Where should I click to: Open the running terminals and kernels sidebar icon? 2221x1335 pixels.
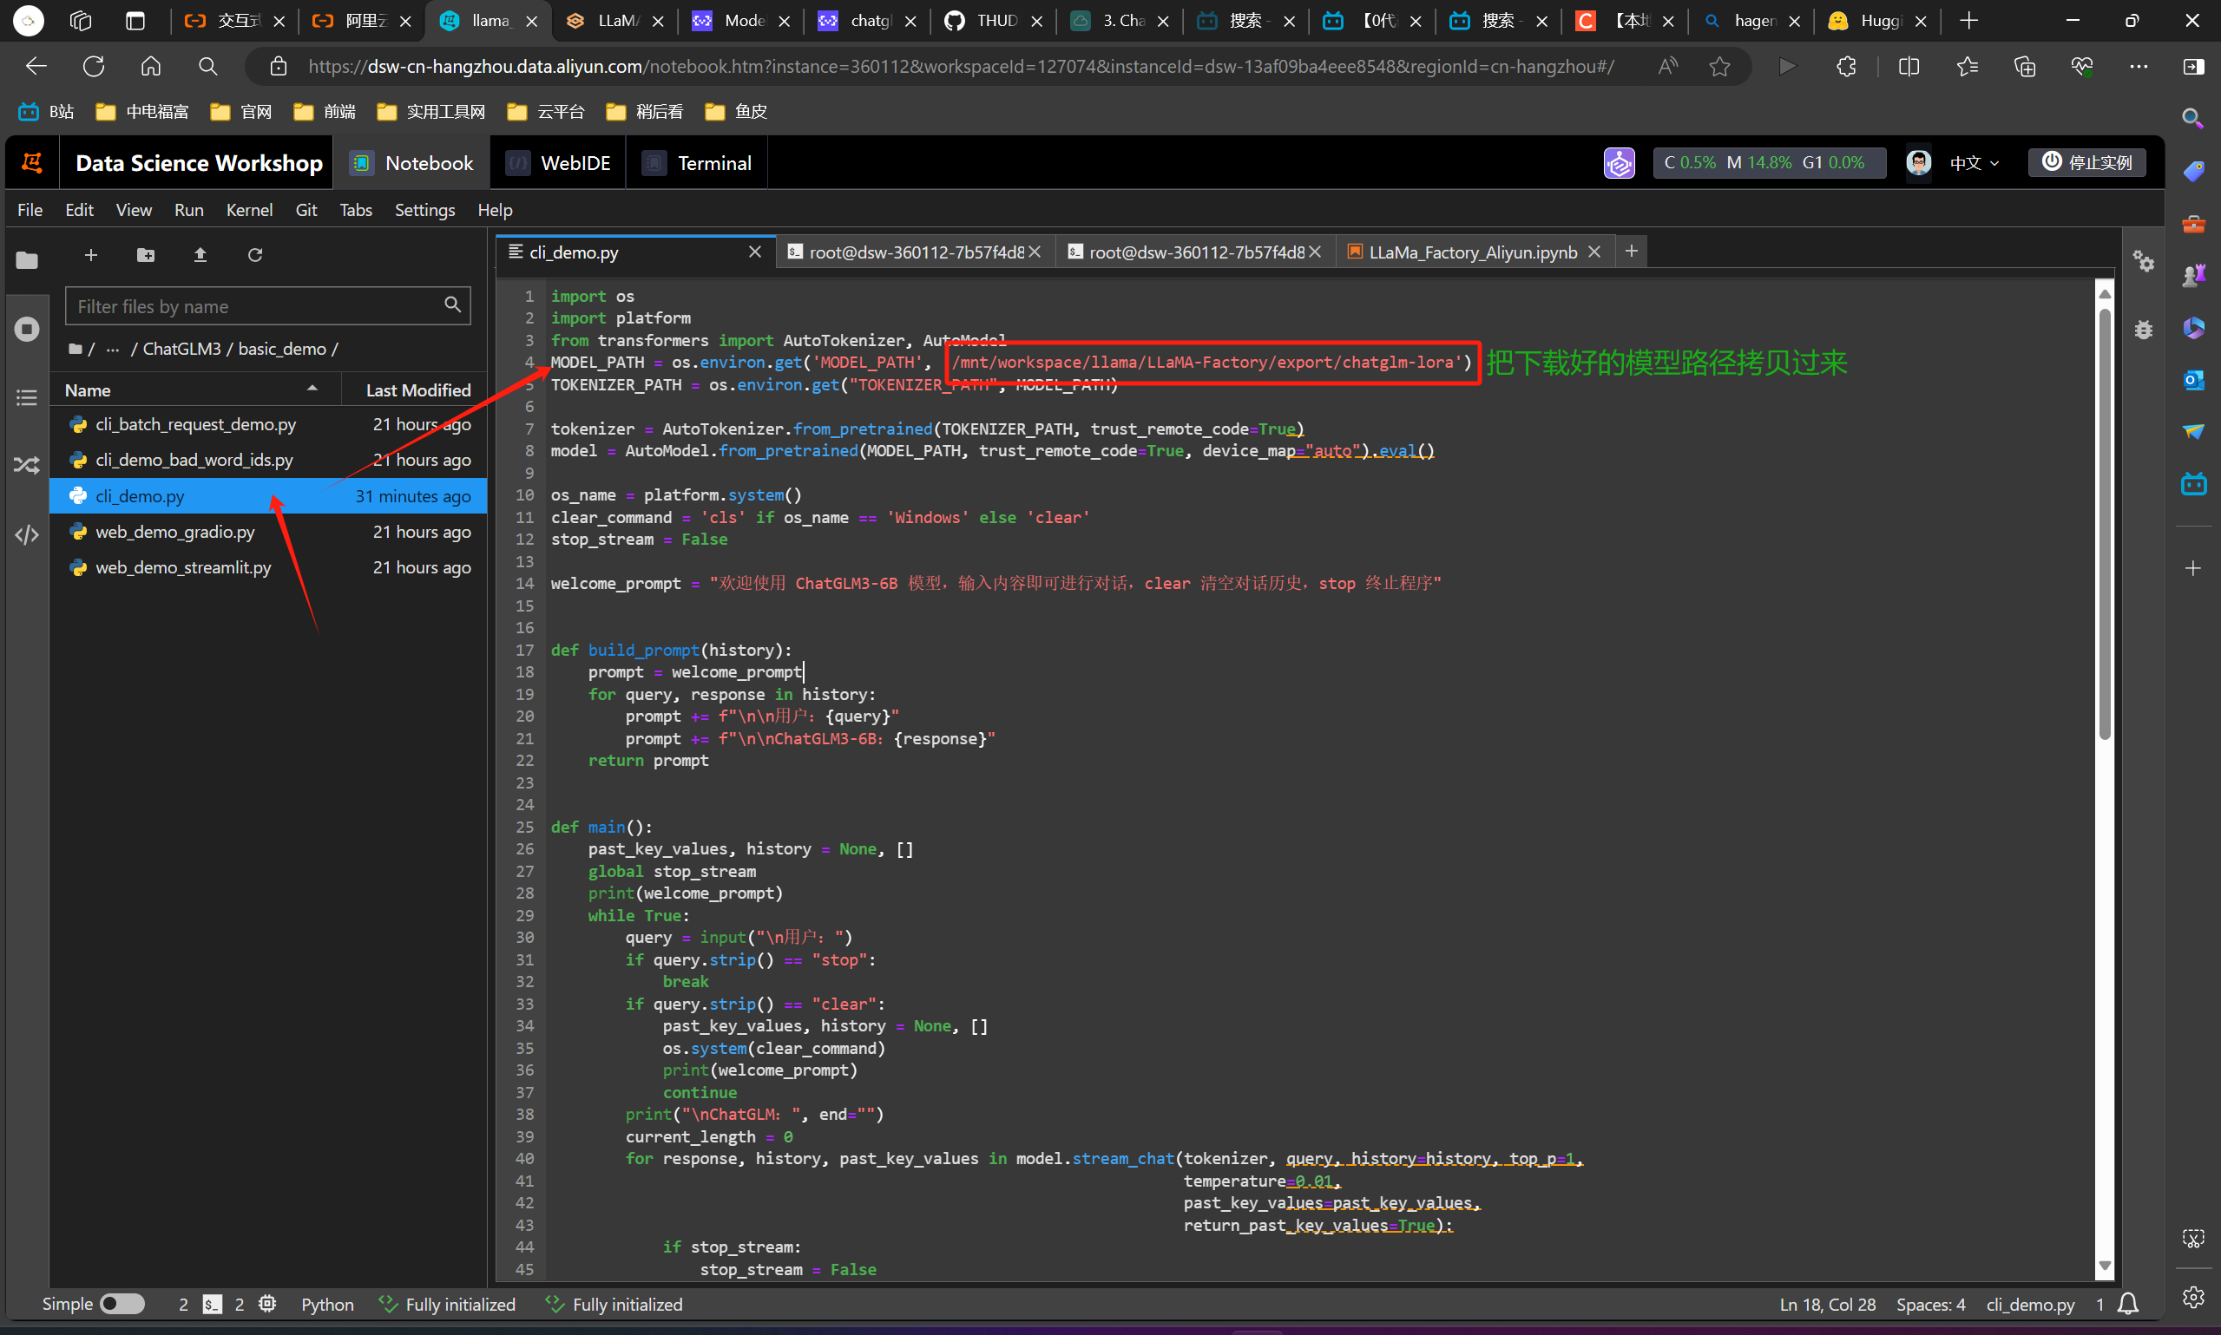click(x=27, y=329)
